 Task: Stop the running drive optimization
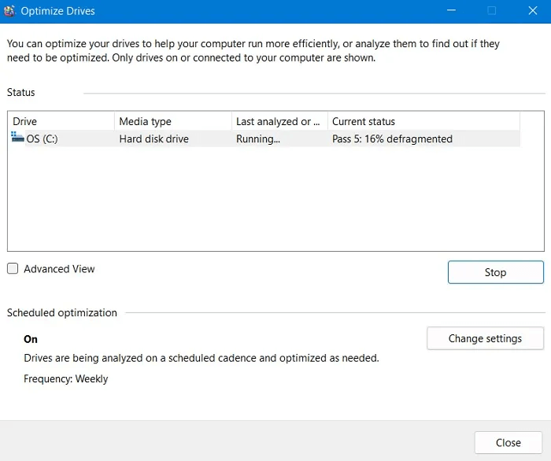tap(495, 272)
